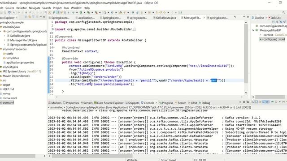Switch to Data Source Explorer tab
Screen dimensions: 287x161
tap(109, 103)
